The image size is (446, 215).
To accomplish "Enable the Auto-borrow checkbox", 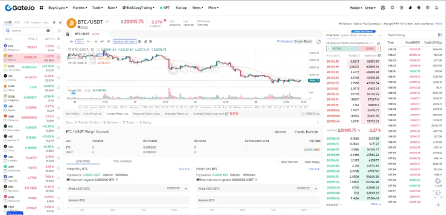I will click(x=278, y=162).
